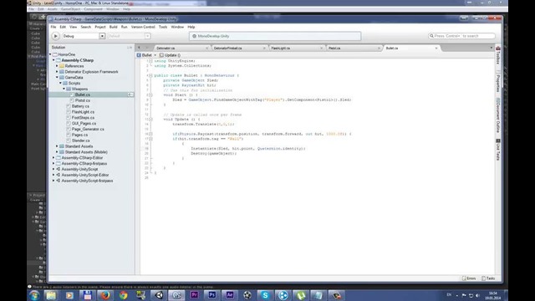Open the Project menu in MonoDevelop
535x301 pixels.
pyautogui.click(x=100, y=27)
